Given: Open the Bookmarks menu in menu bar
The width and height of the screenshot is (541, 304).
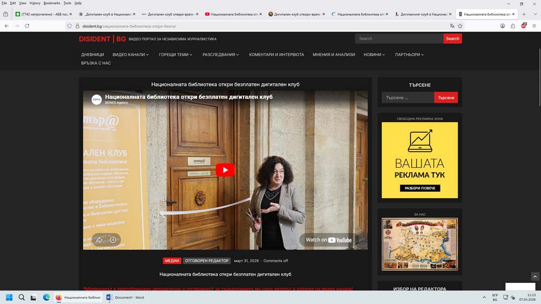Looking at the screenshot, I should [x=52, y=3].
